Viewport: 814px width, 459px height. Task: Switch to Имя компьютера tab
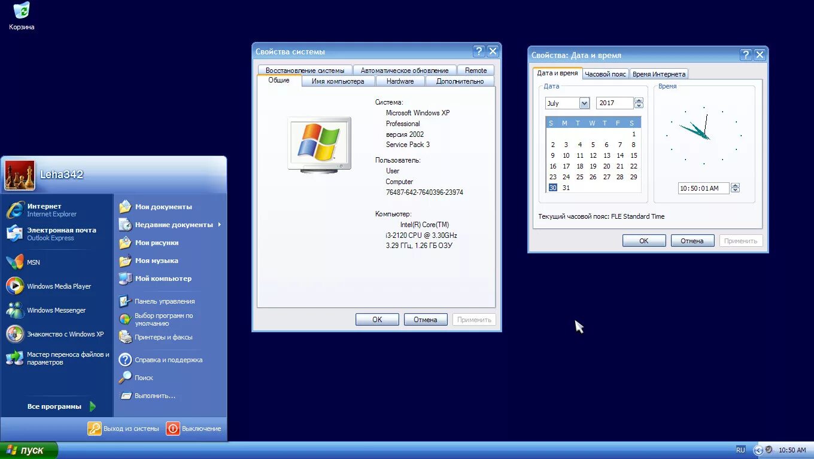[338, 81]
